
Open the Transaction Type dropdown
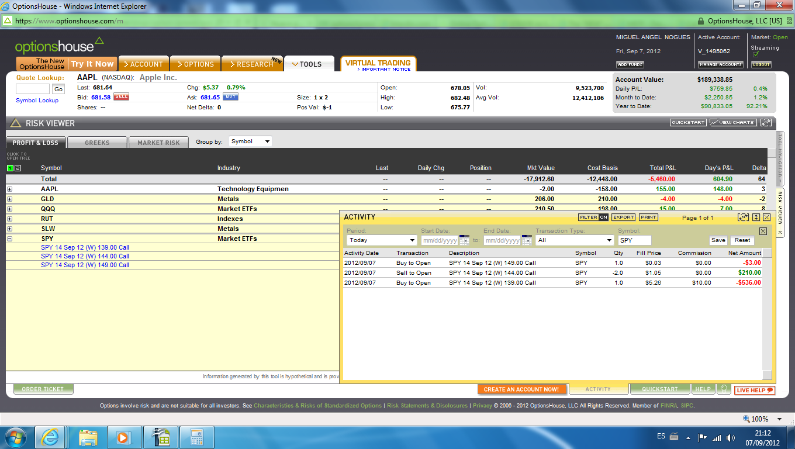pos(575,240)
